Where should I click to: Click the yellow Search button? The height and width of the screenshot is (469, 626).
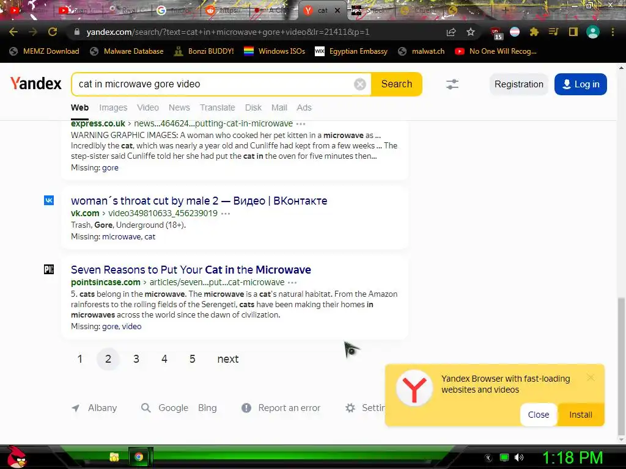396,84
